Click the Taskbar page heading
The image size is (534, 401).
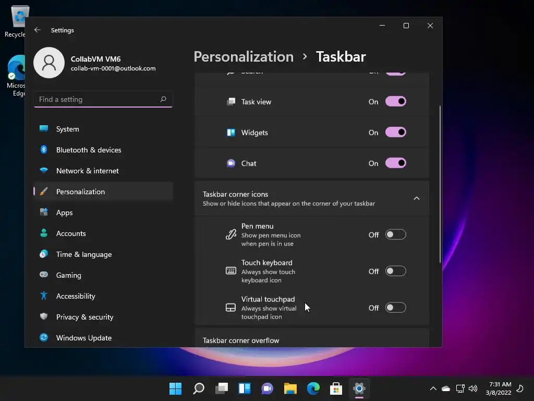tap(341, 56)
